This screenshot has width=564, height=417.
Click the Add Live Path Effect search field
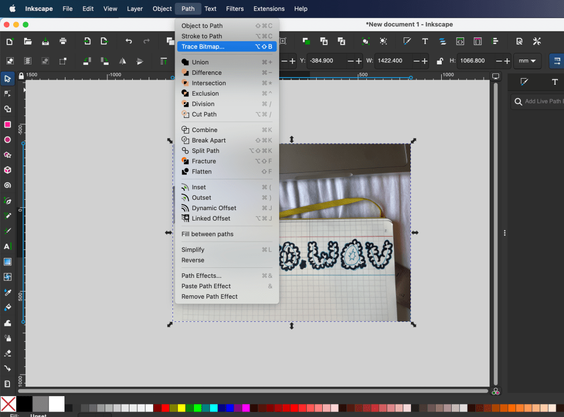543,101
